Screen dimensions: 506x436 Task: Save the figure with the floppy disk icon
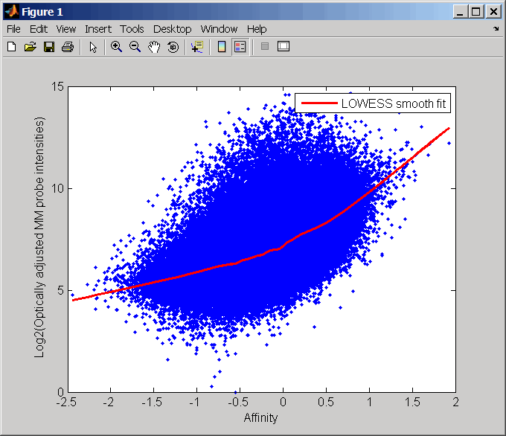click(x=49, y=47)
